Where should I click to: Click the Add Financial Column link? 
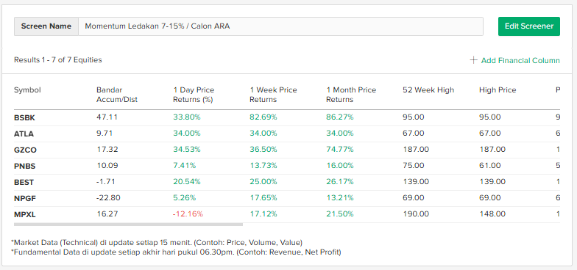pyautogui.click(x=520, y=60)
